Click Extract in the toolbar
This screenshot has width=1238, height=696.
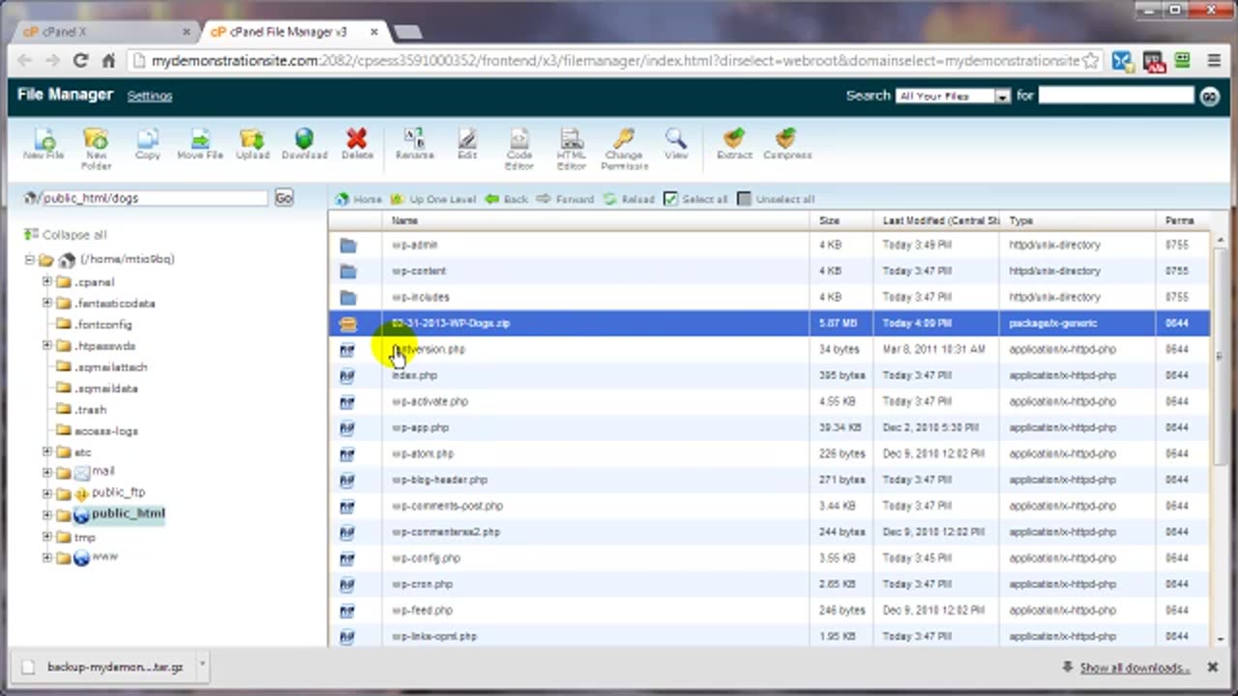[x=734, y=143]
